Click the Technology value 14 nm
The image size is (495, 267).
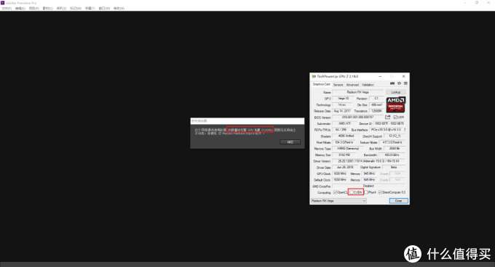[342, 104]
